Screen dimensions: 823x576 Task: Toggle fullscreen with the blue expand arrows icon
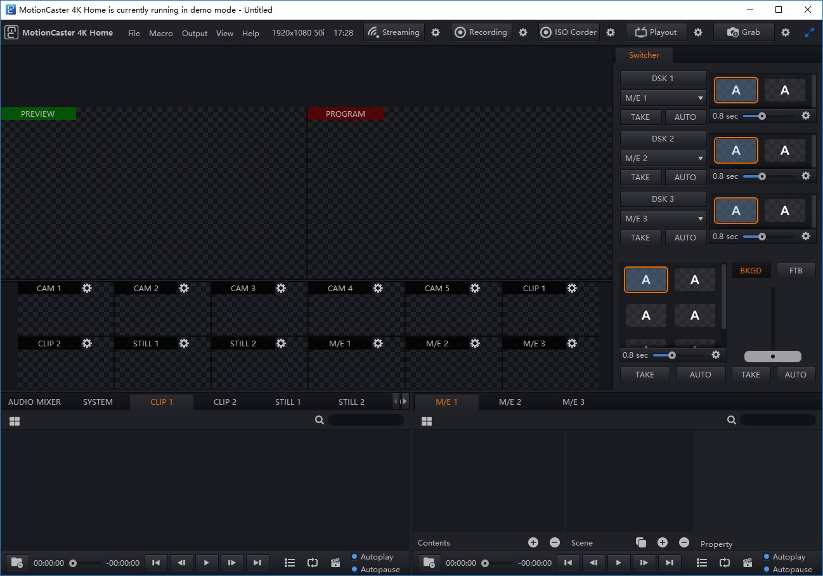810,32
